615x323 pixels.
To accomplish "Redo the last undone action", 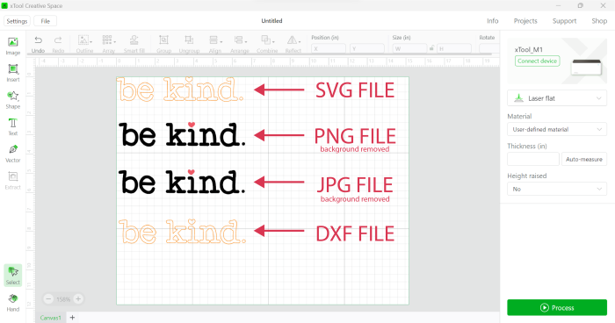I will [58, 44].
